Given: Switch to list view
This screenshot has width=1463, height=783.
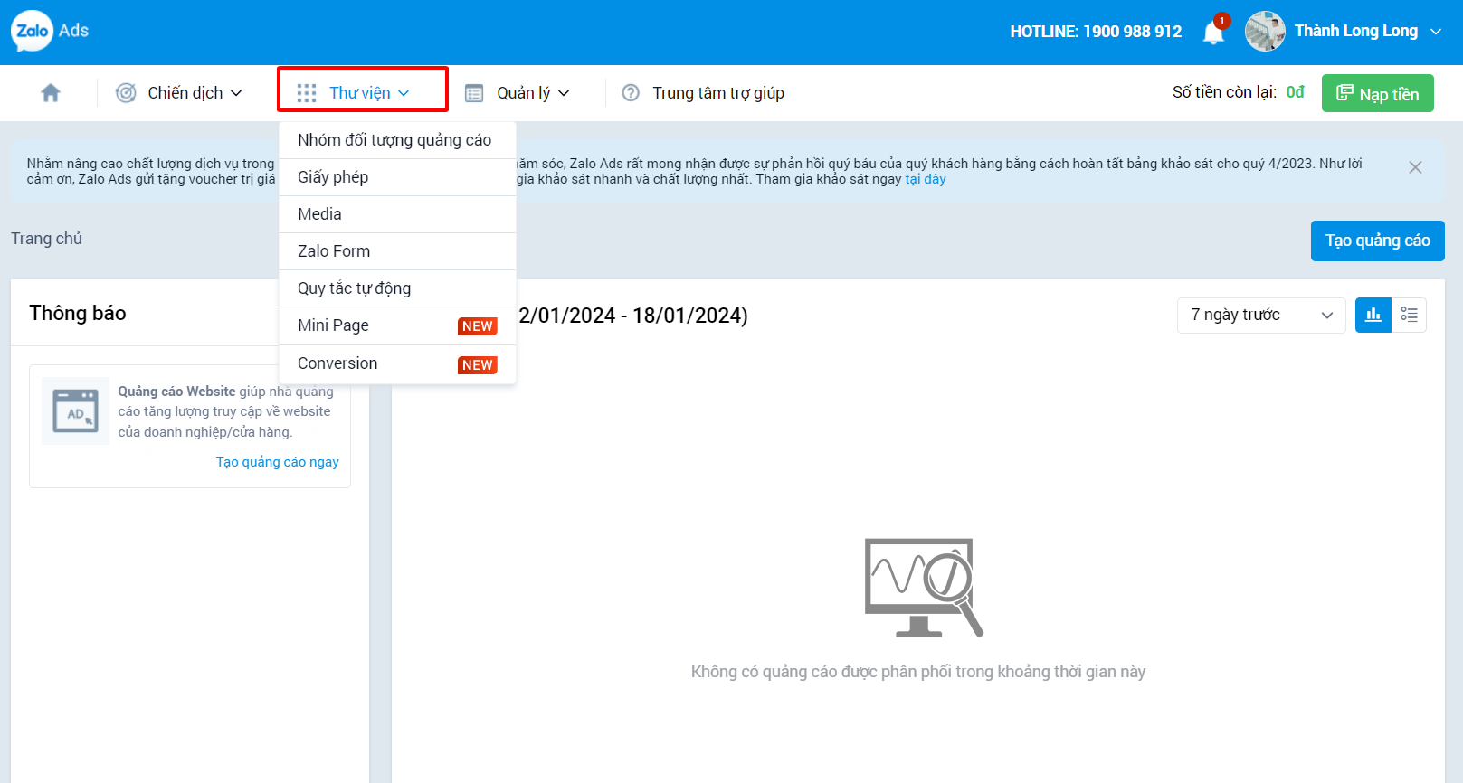Looking at the screenshot, I should tap(1409, 315).
